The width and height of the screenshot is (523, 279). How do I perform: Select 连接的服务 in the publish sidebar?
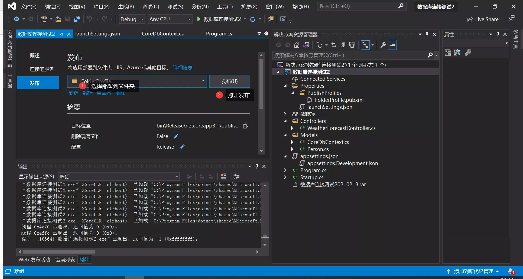coord(42,69)
